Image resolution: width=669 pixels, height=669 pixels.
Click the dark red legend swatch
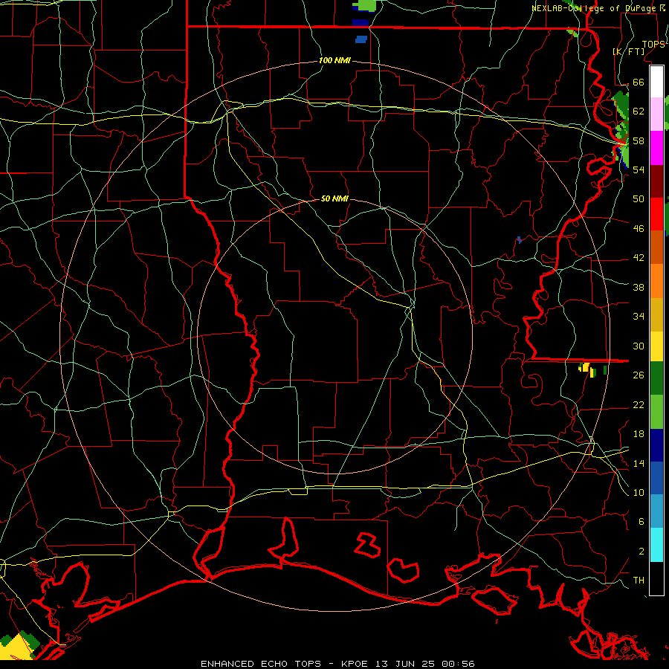[x=656, y=181]
